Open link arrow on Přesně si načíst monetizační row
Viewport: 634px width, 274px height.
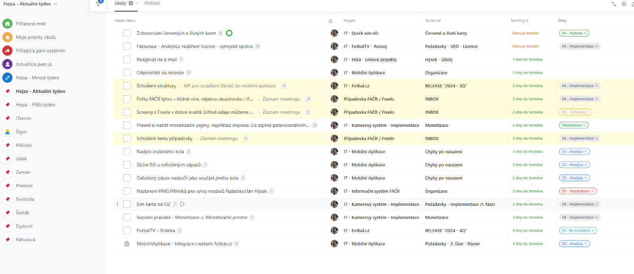coord(315,125)
